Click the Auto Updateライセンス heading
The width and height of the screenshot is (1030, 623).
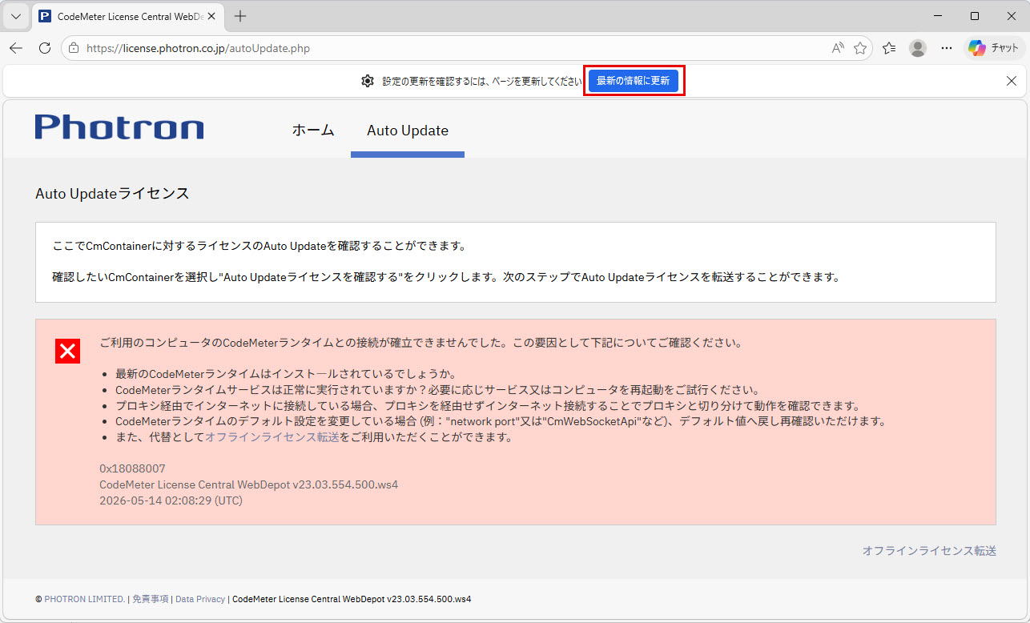pos(112,194)
